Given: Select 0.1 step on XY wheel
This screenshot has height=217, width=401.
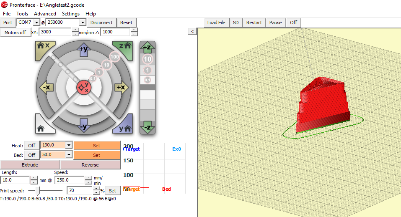Looking at the screenshot, I should 93,79.
